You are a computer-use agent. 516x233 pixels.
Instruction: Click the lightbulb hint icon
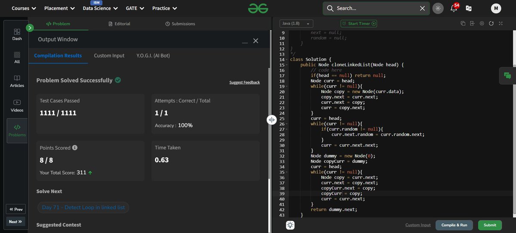(290, 225)
